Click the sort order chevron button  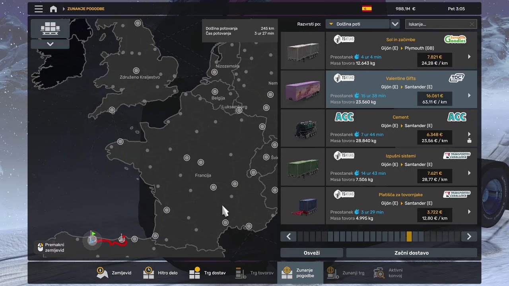[395, 24]
